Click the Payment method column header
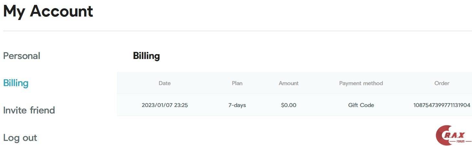 click(361, 83)
